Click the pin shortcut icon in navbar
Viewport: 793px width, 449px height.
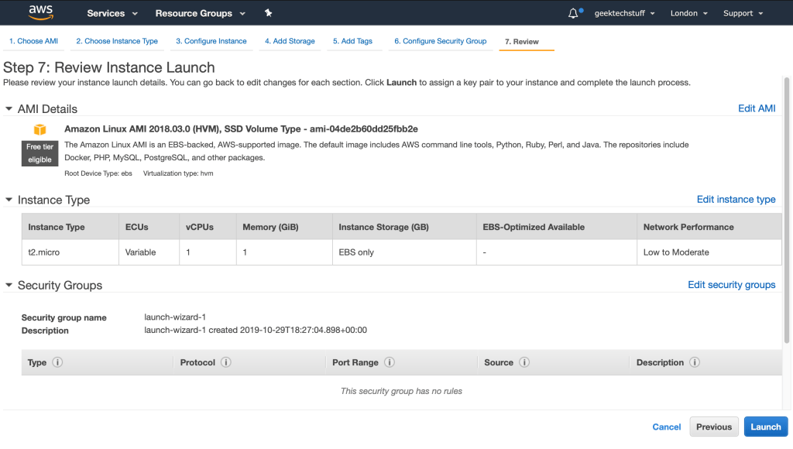(267, 12)
